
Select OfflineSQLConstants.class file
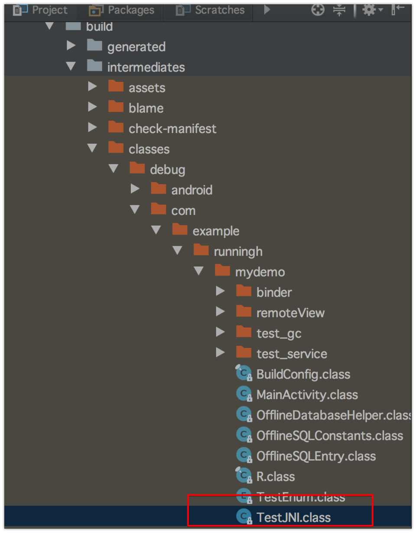click(x=329, y=435)
